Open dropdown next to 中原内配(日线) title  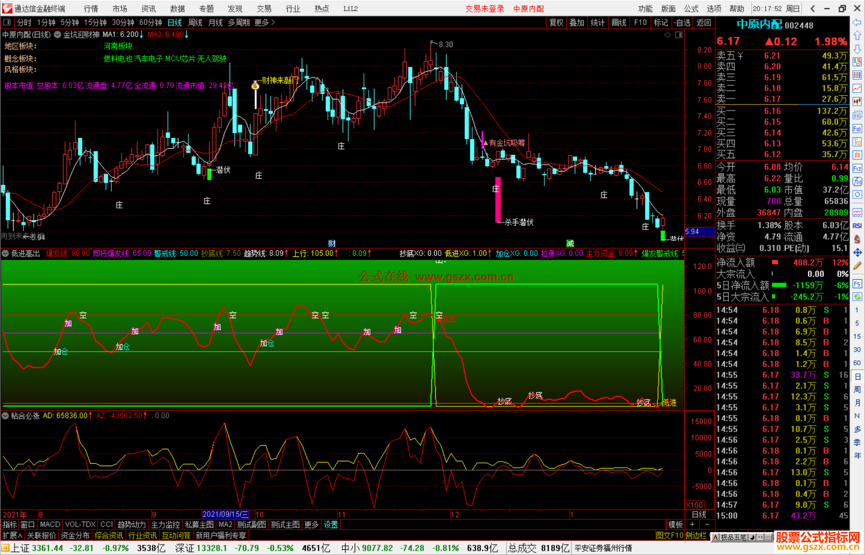(58, 34)
